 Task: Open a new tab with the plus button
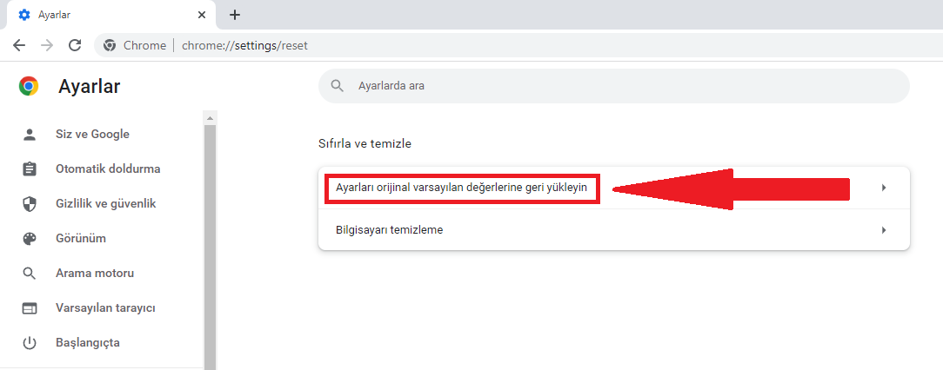pyautogui.click(x=235, y=15)
